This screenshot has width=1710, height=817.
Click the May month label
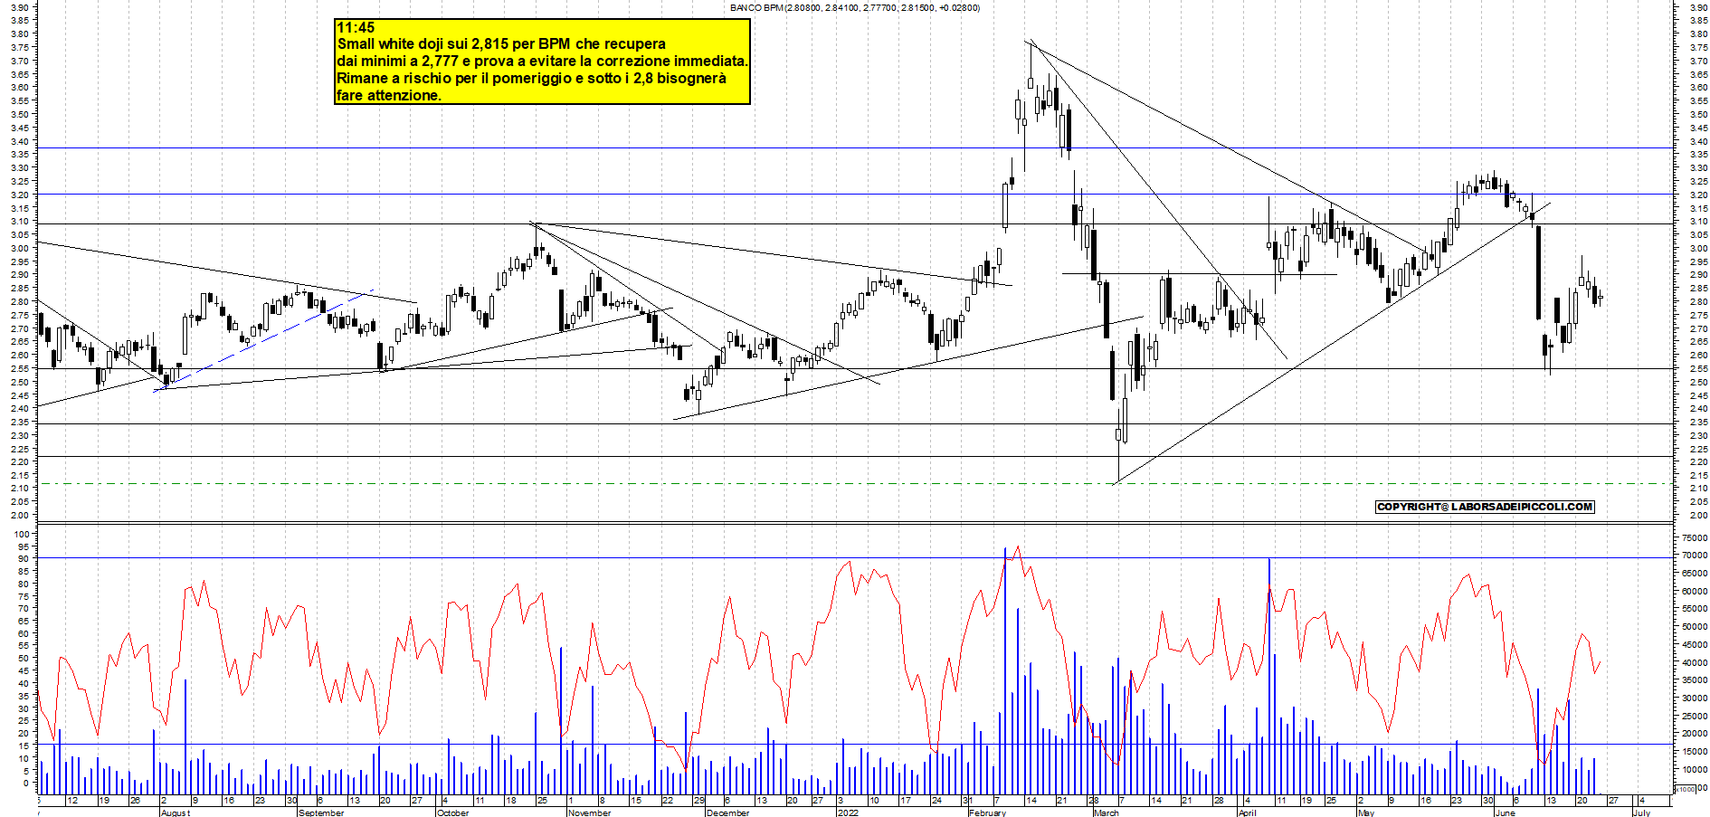pos(1366,812)
